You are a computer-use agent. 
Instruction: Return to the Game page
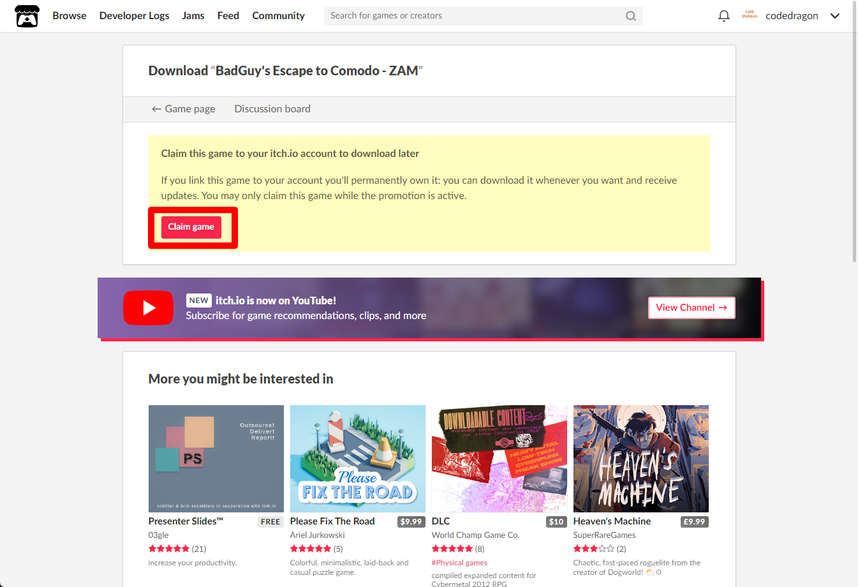click(183, 109)
